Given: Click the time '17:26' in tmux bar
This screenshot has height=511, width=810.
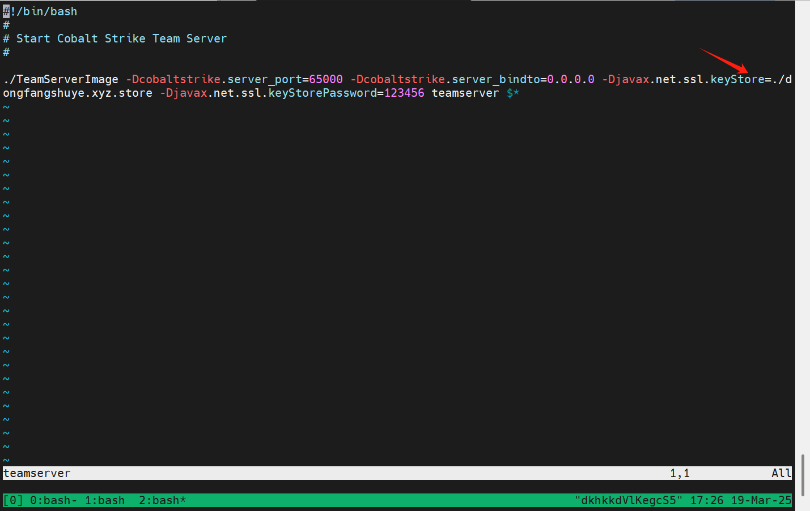Looking at the screenshot, I should (707, 500).
